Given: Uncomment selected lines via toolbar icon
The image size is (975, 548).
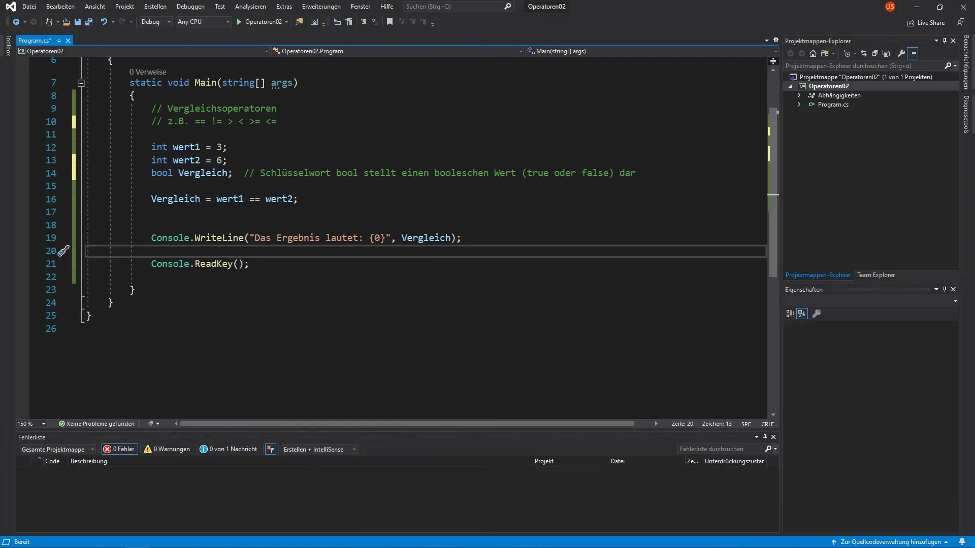Looking at the screenshot, I should [375, 22].
